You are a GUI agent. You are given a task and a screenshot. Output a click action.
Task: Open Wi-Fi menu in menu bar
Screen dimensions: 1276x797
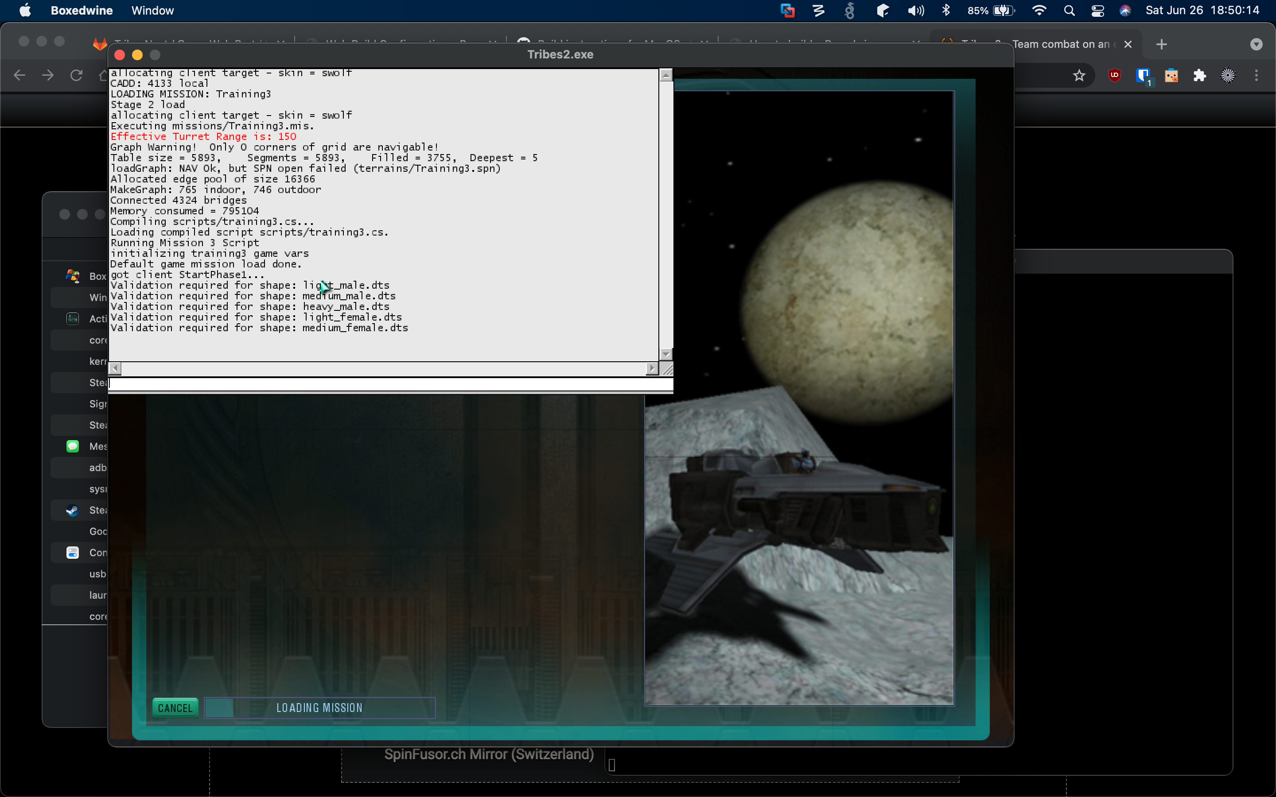click(1039, 11)
